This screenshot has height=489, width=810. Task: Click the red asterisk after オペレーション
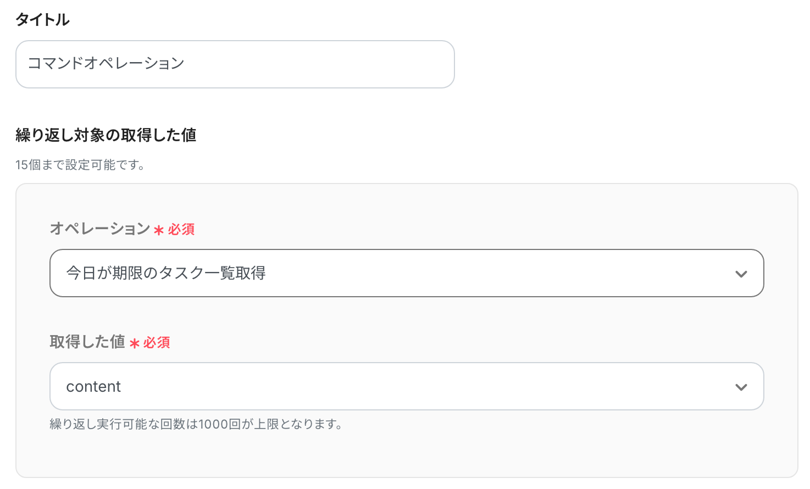(x=159, y=230)
